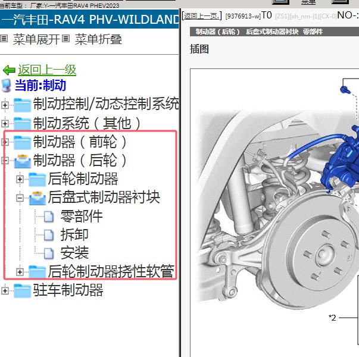Click the 一汽丰田-RAV4 PHV-WILDLAND title banner

[89, 19]
